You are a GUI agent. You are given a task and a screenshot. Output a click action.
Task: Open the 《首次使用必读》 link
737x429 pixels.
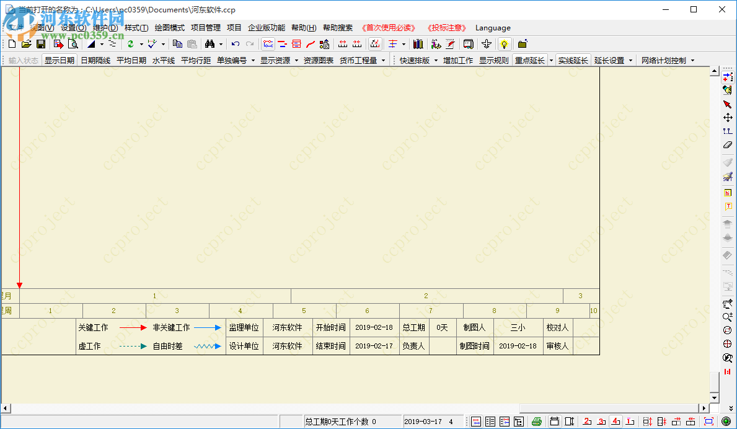point(387,27)
